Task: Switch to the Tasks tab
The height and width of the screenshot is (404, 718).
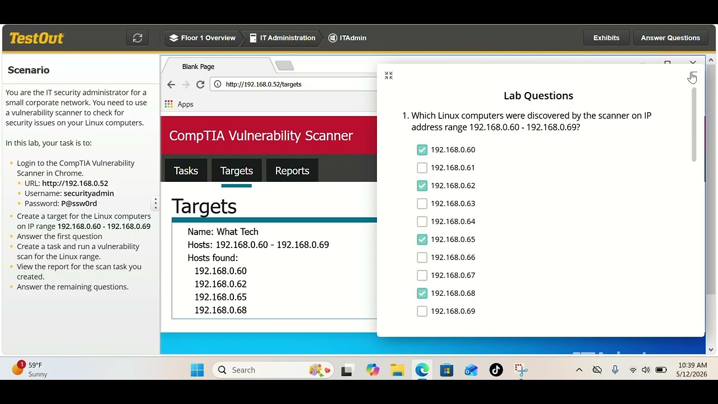Action: tap(186, 171)
